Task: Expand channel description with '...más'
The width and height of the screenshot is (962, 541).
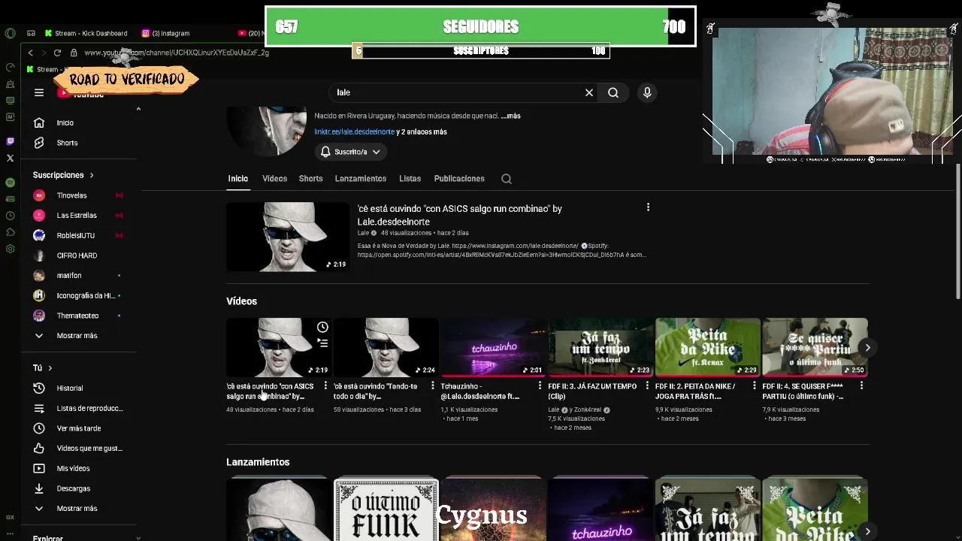Action: pos(511,116)
